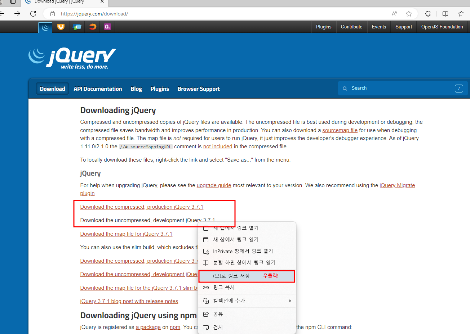Click the site lock icon in address bar

(53, 14)
